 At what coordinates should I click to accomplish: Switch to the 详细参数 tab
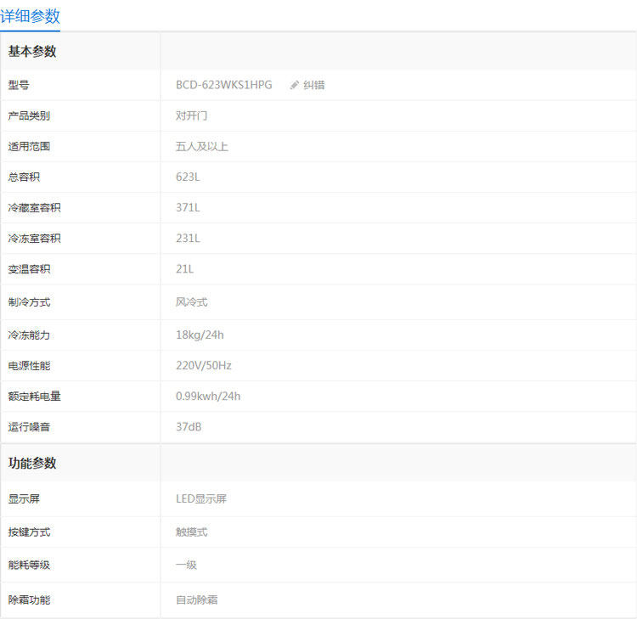[30, 16]
